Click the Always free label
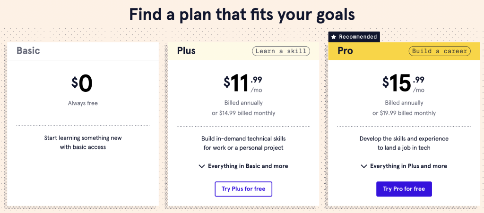Viewport: 484px width, 213px height. [x=83, y=103]
